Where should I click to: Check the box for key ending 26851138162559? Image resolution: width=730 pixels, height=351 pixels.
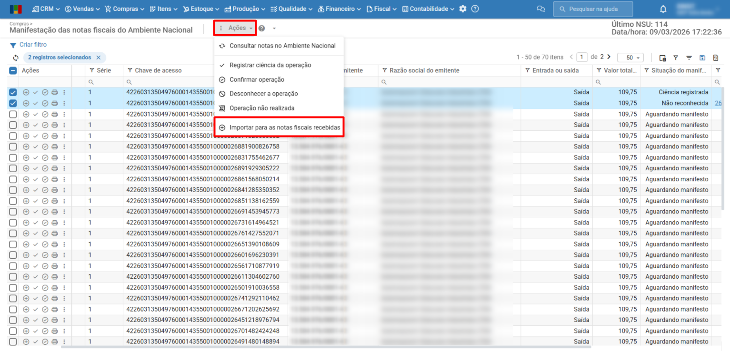[x=13, y=201]
